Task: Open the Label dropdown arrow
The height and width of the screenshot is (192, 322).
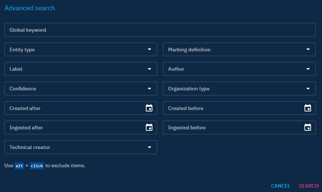Action: pos(149,69)
